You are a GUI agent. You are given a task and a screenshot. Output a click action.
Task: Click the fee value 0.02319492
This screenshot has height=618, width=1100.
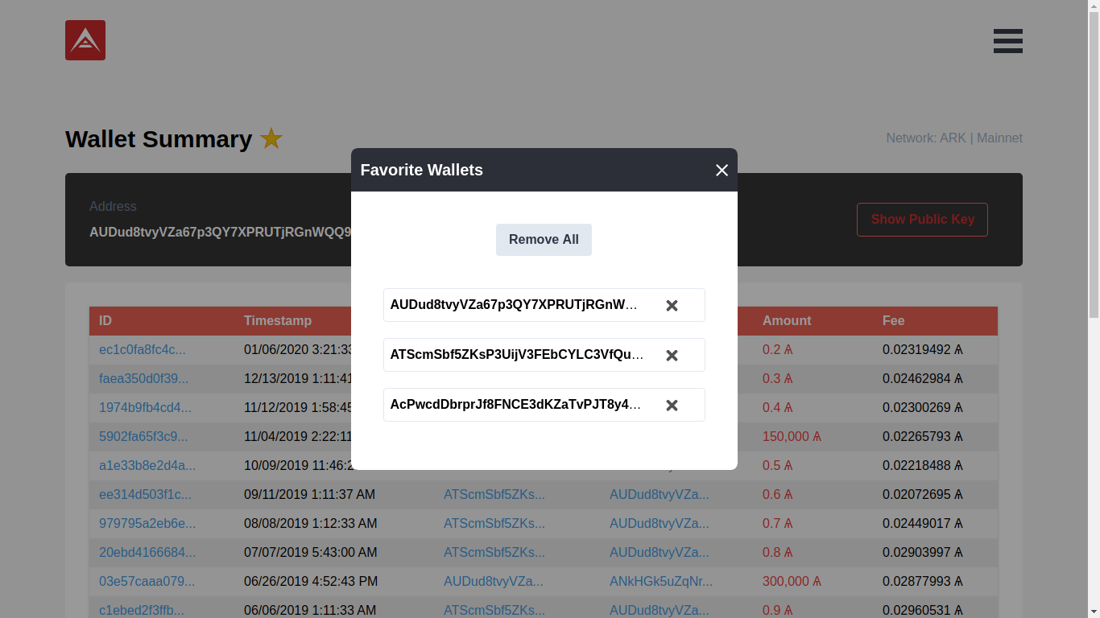coord(923,350)
